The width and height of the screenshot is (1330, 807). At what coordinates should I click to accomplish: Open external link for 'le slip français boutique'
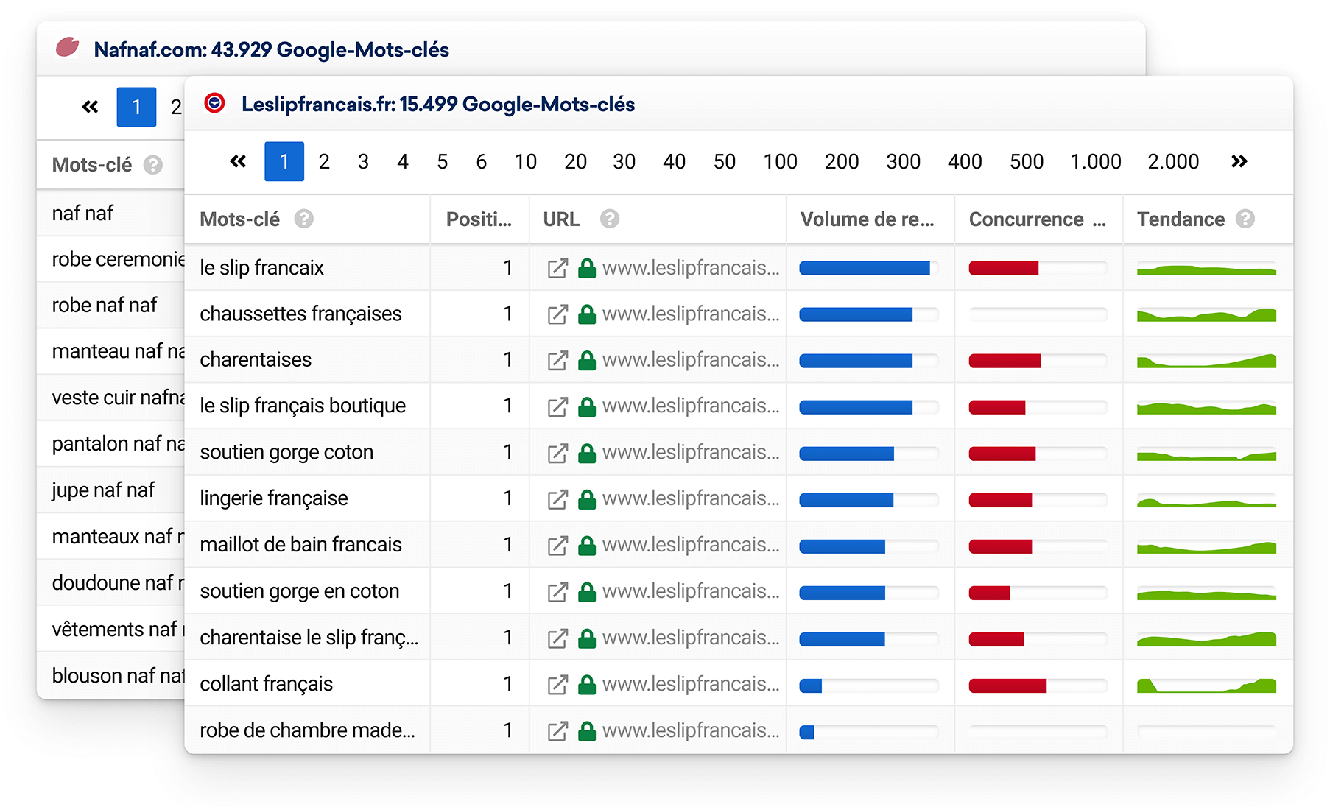(557, 406)
